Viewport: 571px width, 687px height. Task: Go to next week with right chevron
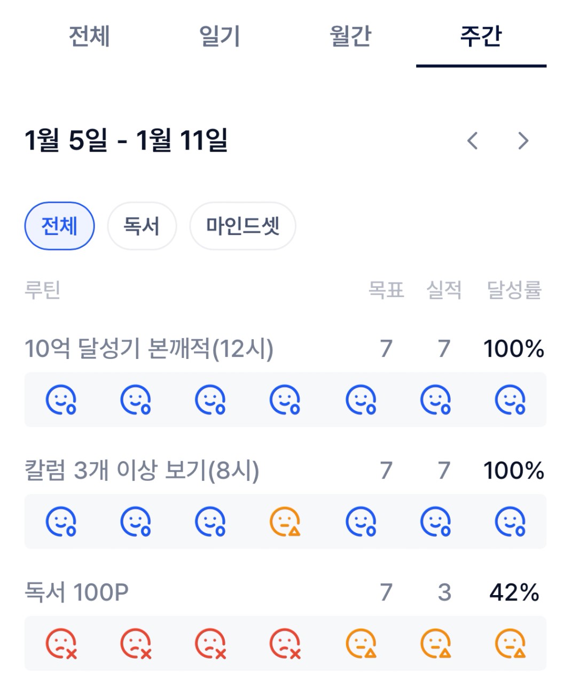click(523, 141)
